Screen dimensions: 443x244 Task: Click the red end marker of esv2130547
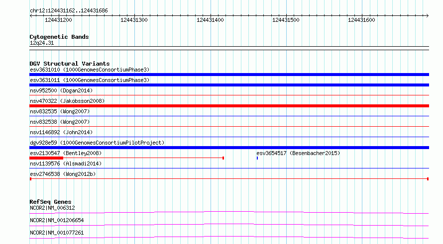point(223,158)
